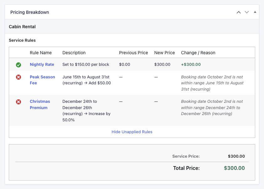The height and width of the screenshot is (189, 264).
Task: Click the red X icon beside Christmas Premium
Action: coord(18,102)
